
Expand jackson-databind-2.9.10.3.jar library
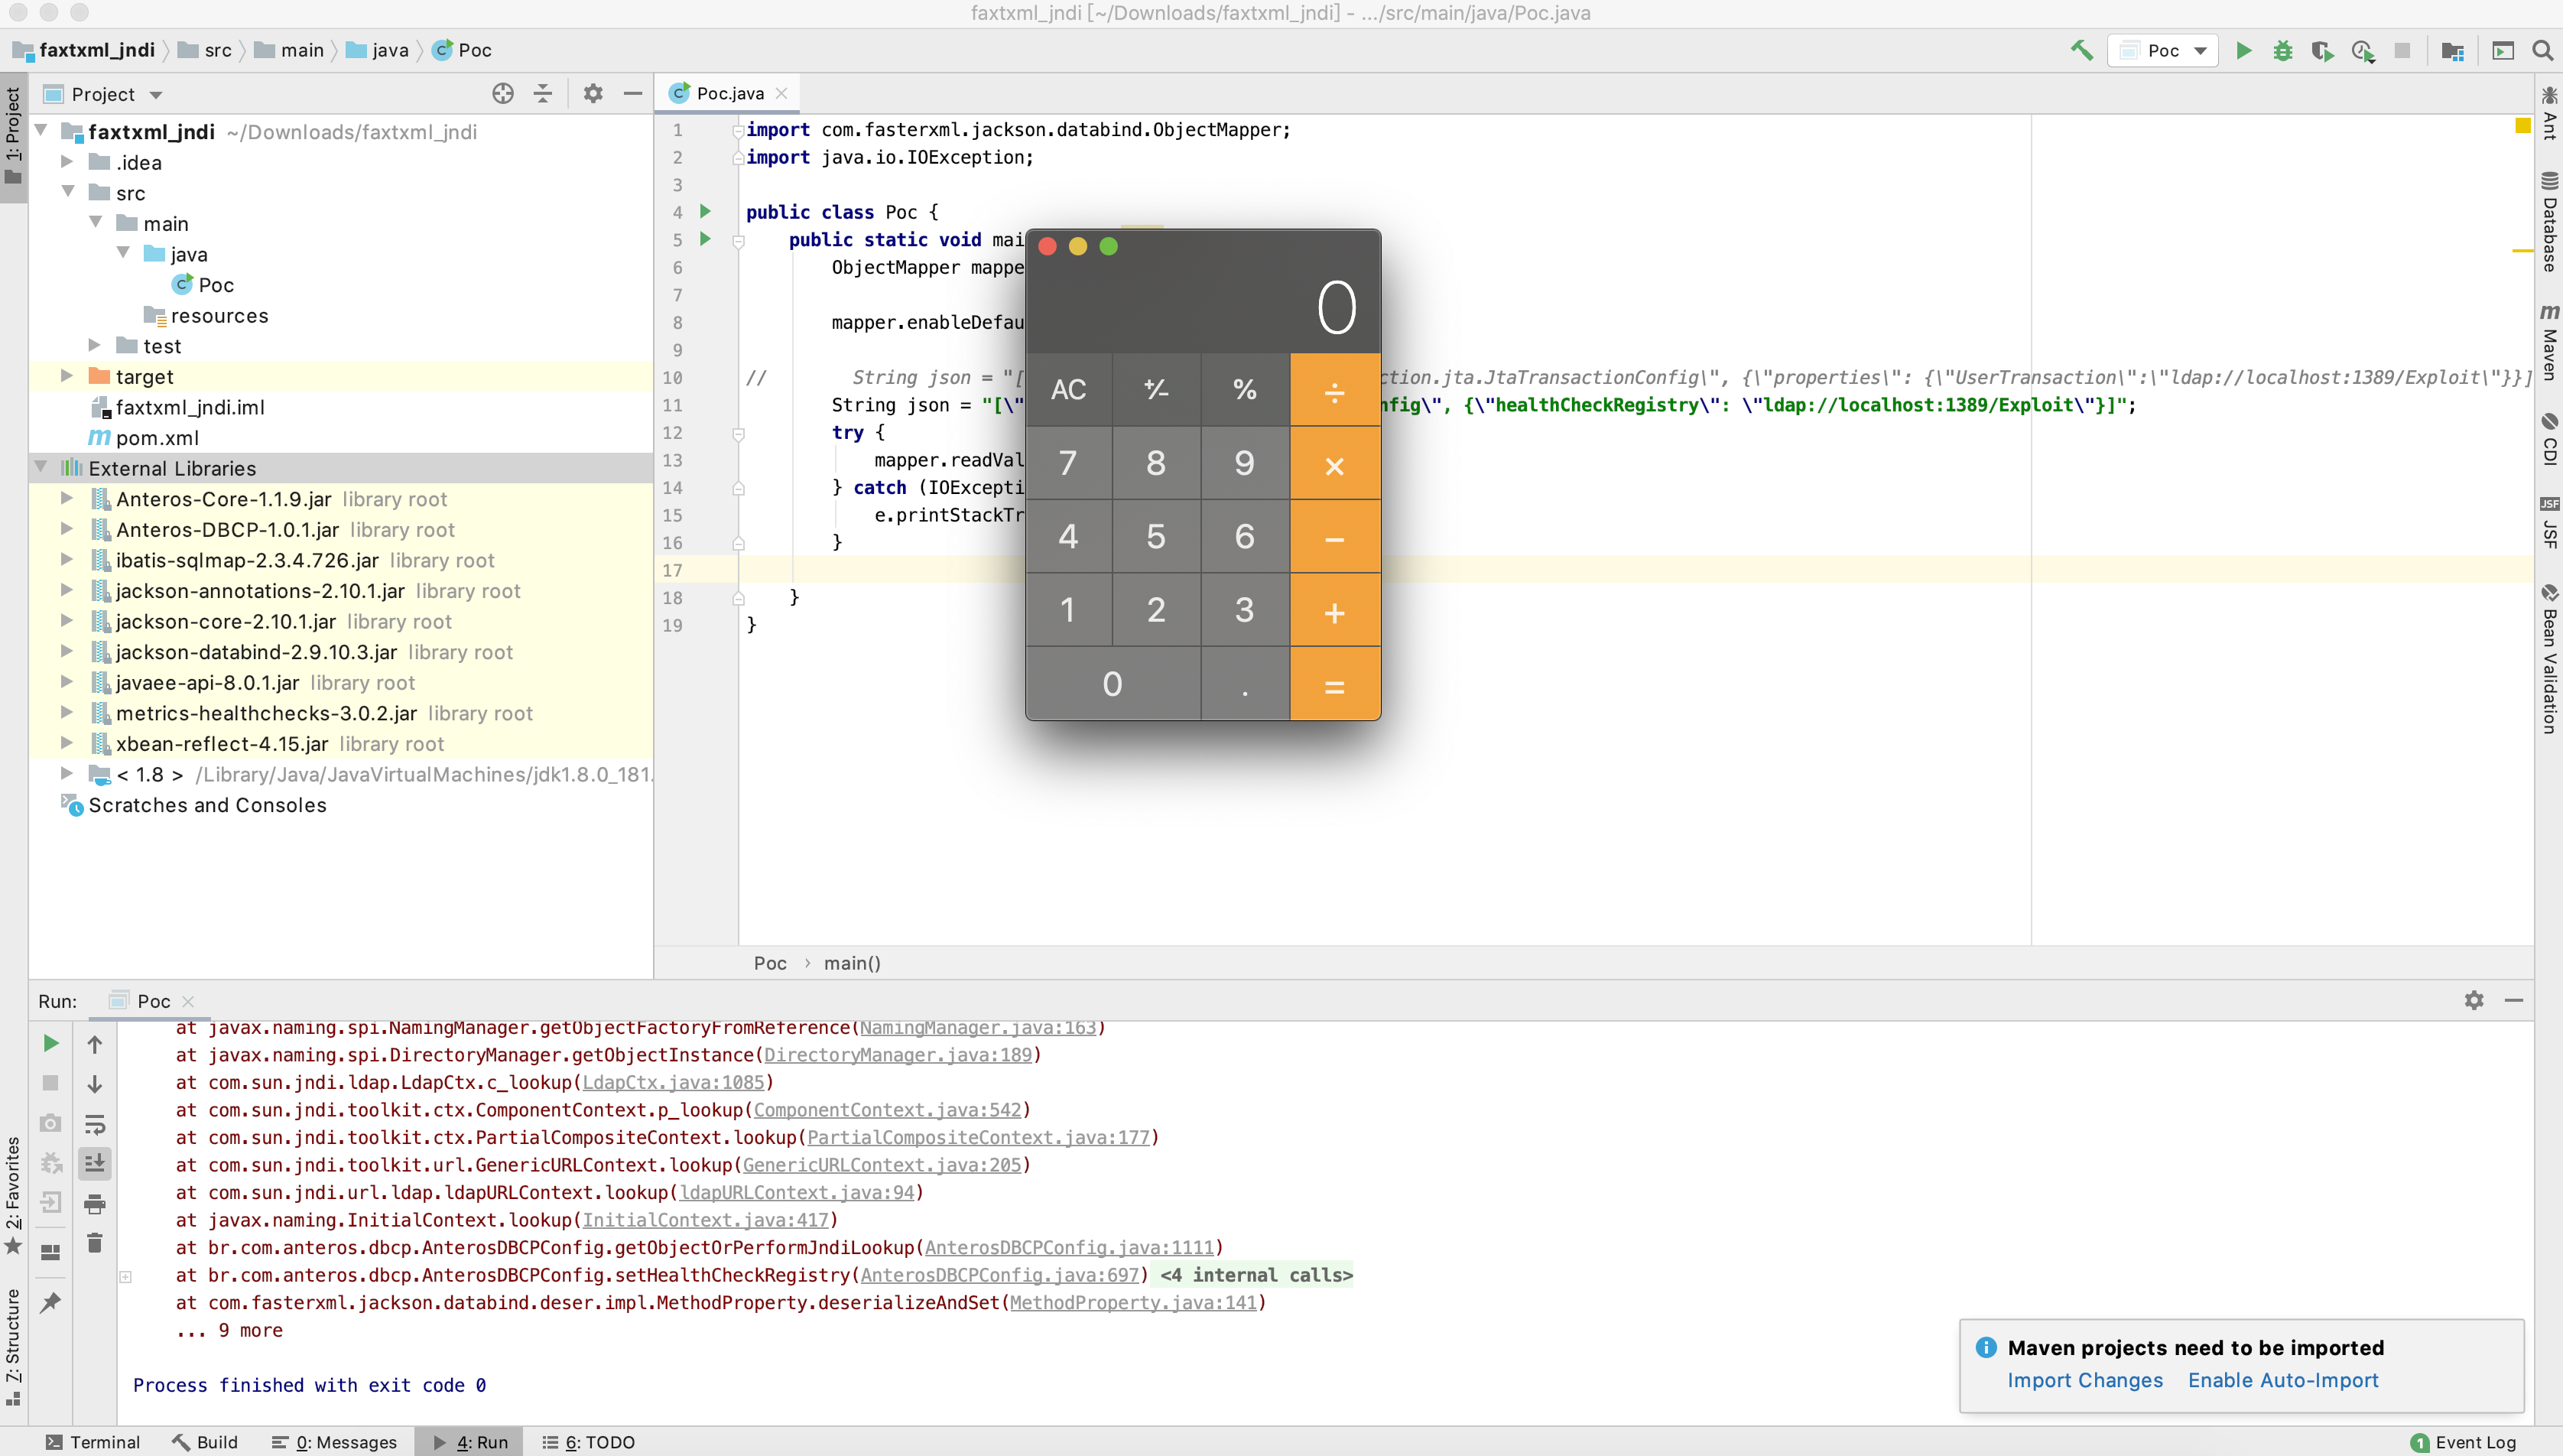click(67, 651)
